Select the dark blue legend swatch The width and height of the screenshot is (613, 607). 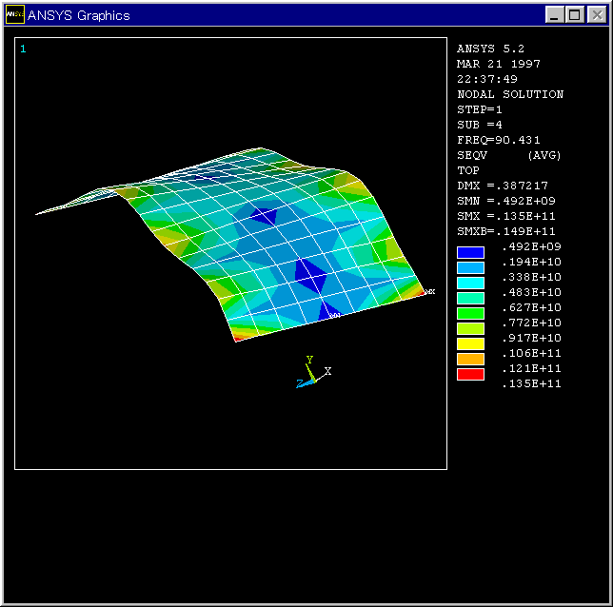[470, 253]
